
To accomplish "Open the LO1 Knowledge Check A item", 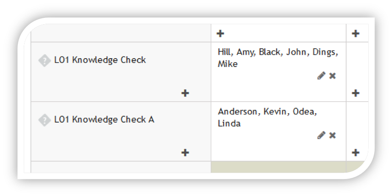I will [104, 120].
